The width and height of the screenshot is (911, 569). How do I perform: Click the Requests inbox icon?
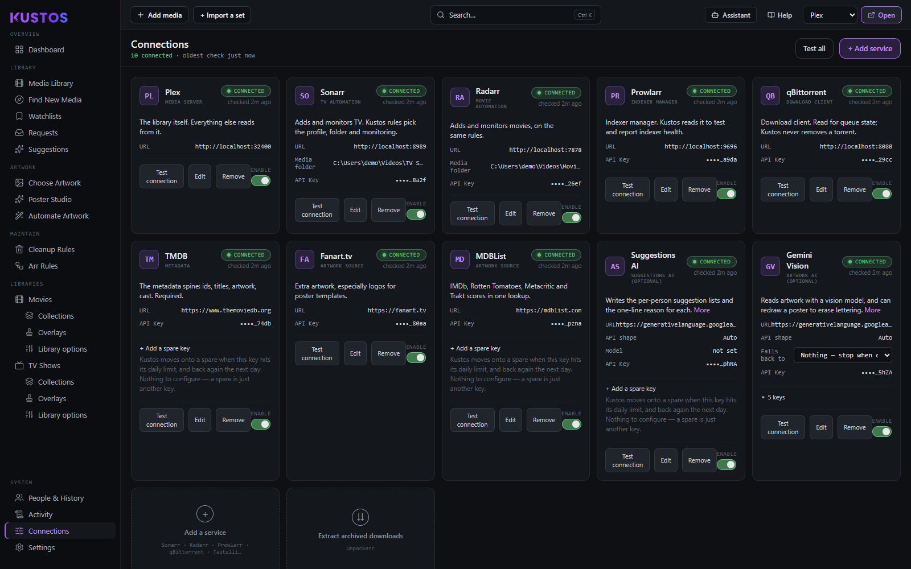19,133
